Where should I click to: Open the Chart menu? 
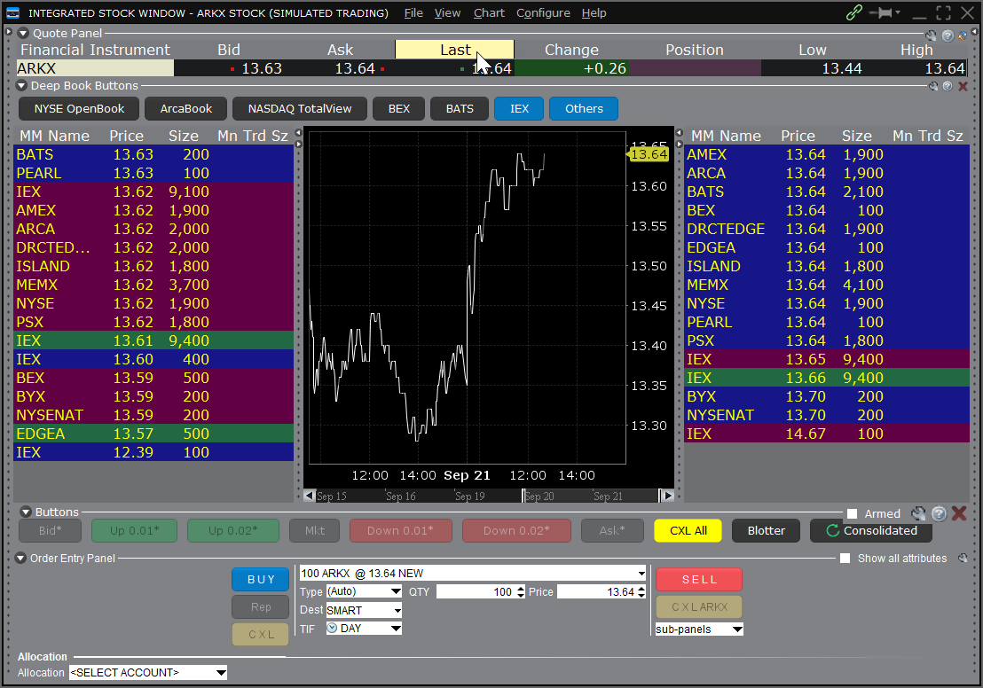tap(489, 12)
